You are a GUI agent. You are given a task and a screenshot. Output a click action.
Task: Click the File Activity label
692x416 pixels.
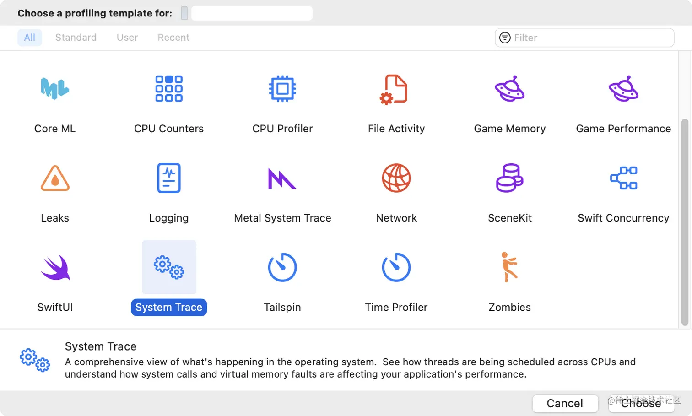[x=396, y=129]
